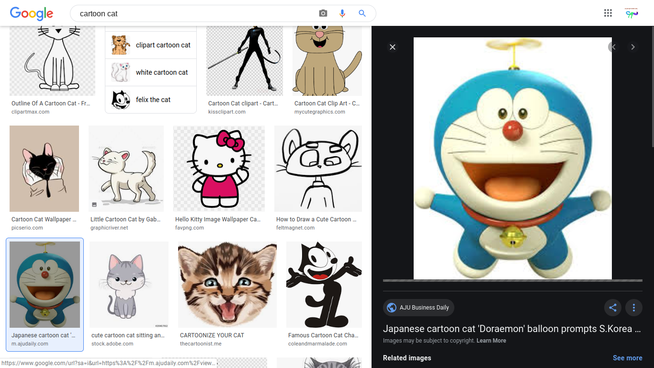Open more options for previewed image
654x368 pixels.
click(x=634, y=308)
